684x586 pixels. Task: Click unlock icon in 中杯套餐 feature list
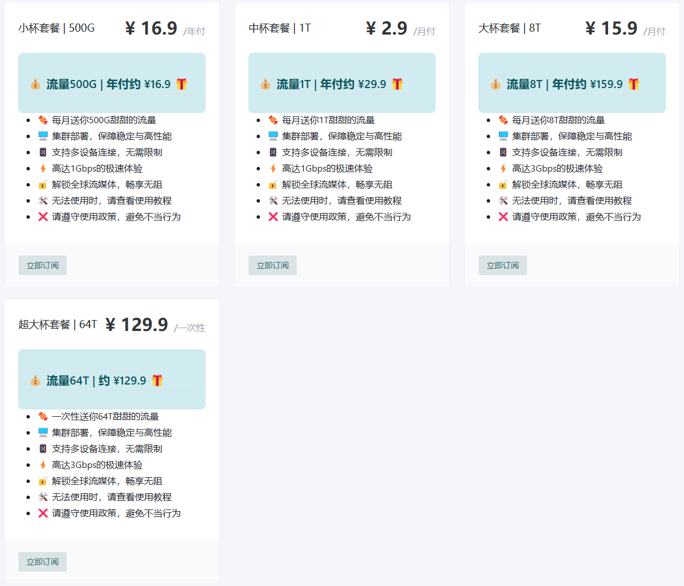pyautogui.click(x=273, y=185)
